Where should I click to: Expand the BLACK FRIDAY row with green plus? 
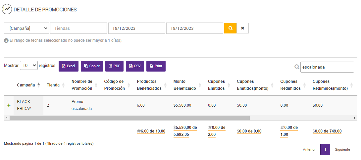[9, 105]
